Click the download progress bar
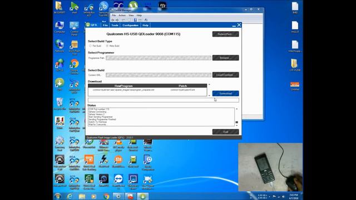This screenshot has width=356, height=200. 164,100
